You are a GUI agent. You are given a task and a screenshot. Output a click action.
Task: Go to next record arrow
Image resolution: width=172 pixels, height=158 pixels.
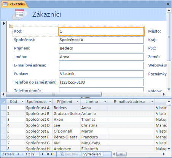(43, 154)
